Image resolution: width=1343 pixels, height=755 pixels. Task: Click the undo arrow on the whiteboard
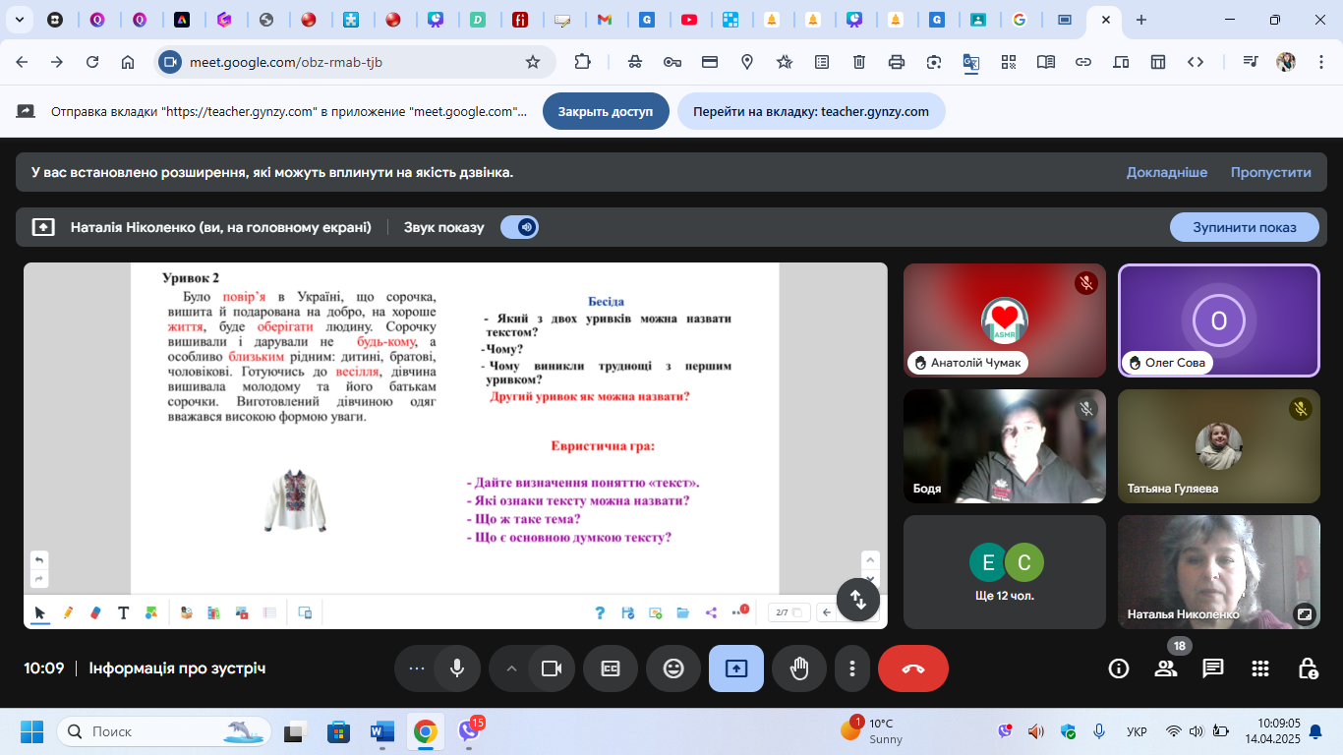pos(39,559)
